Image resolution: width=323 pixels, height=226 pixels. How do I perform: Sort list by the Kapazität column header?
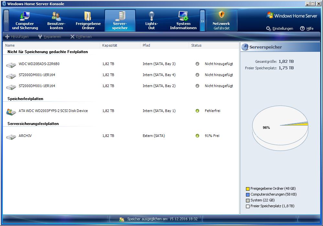120,45
